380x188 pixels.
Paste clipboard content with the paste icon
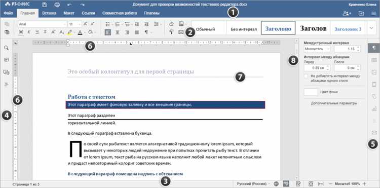pyautogui.click(x=7, y=32)
